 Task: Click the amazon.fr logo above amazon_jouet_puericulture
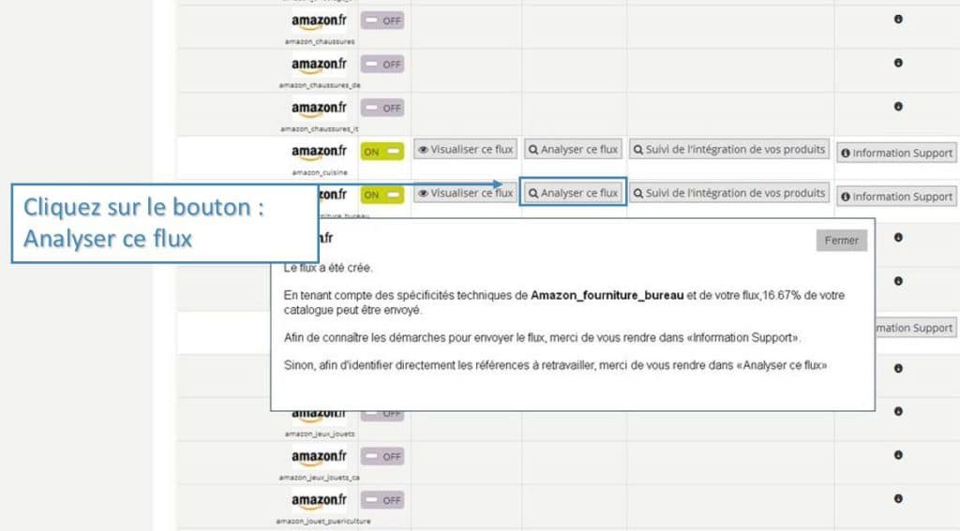(x=319, y=501)
